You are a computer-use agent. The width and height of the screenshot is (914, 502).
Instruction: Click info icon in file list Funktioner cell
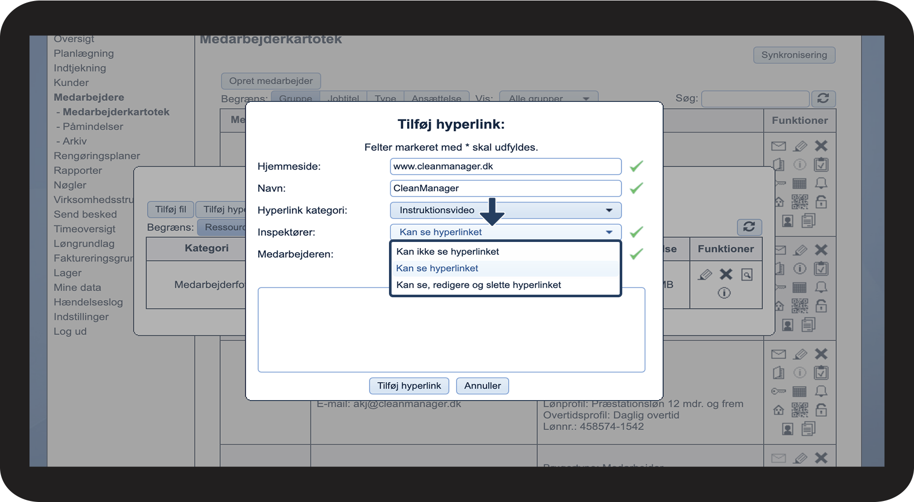[x=724, y=293]
